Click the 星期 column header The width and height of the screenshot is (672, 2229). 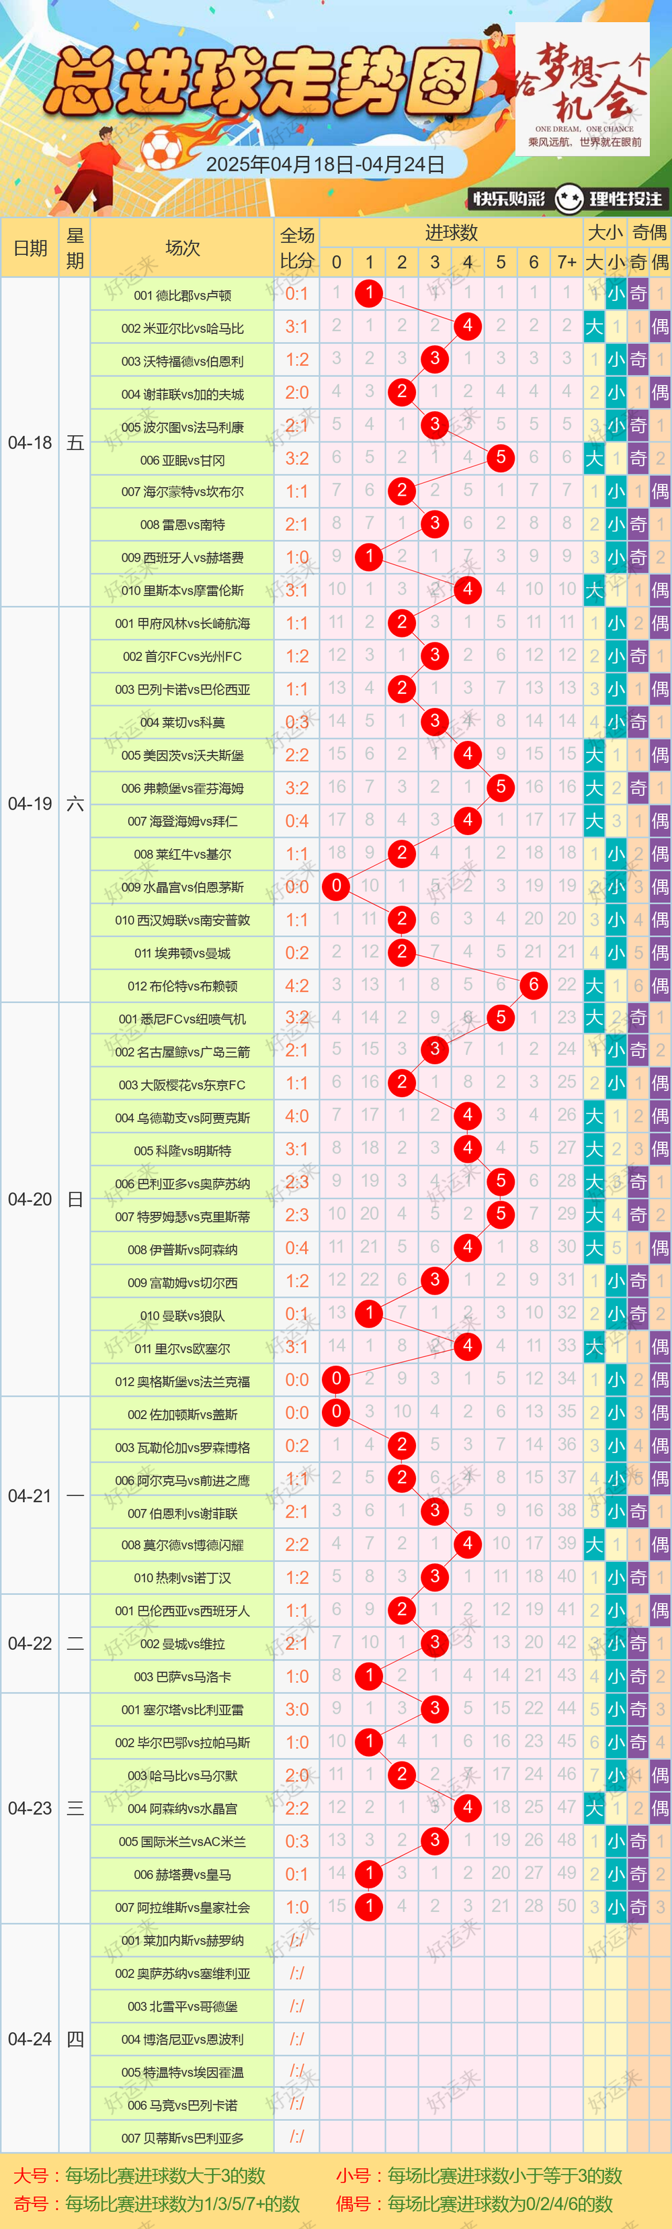click(75, 249)
